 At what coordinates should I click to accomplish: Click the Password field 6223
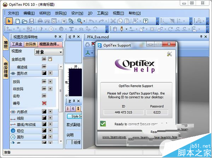(x=157, y=112)
